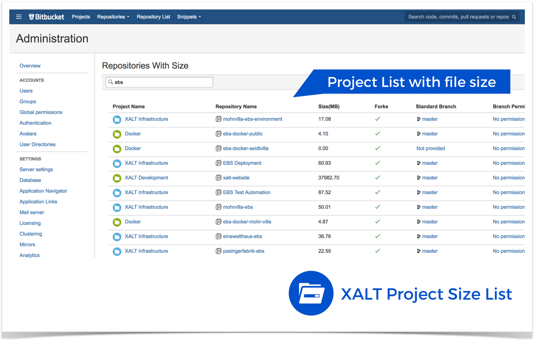Open Licensing page

click(x=30, y=223)
